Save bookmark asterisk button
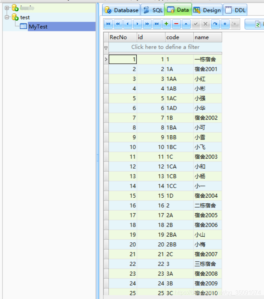264x299 pixels. point(225,24)
